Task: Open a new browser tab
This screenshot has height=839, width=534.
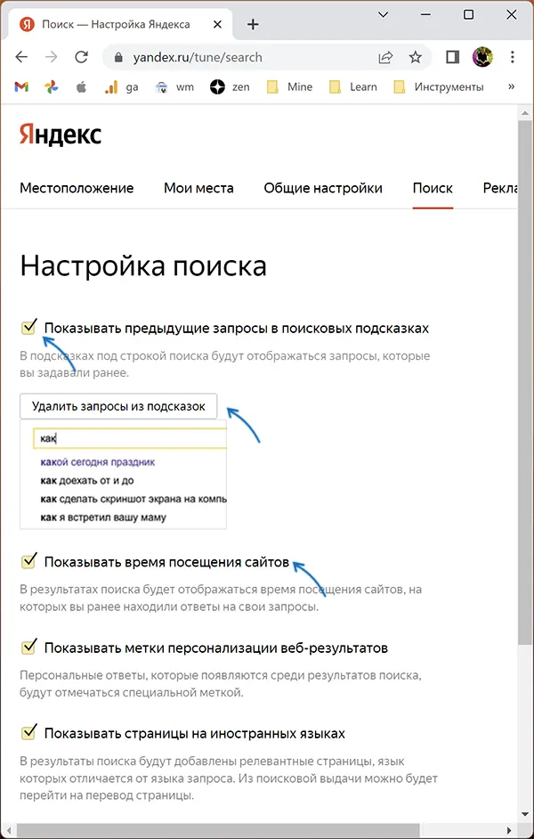Action: 253,25
